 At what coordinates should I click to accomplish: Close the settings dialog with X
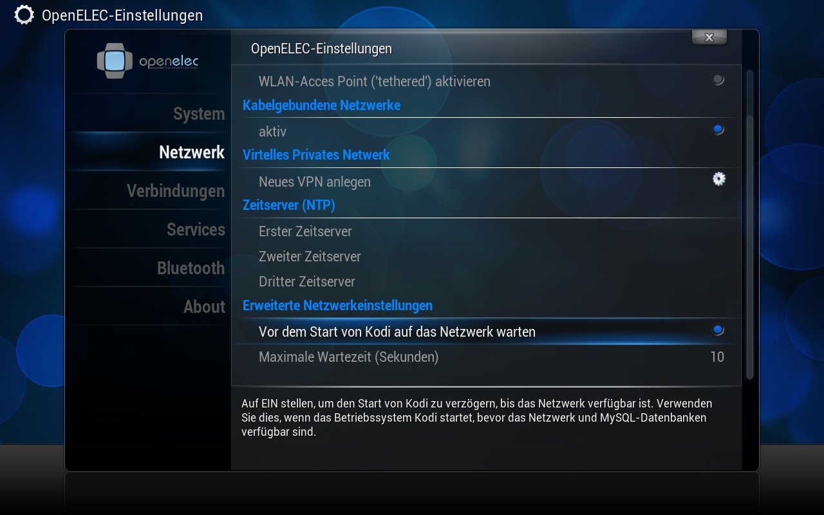tap(709, 37)
